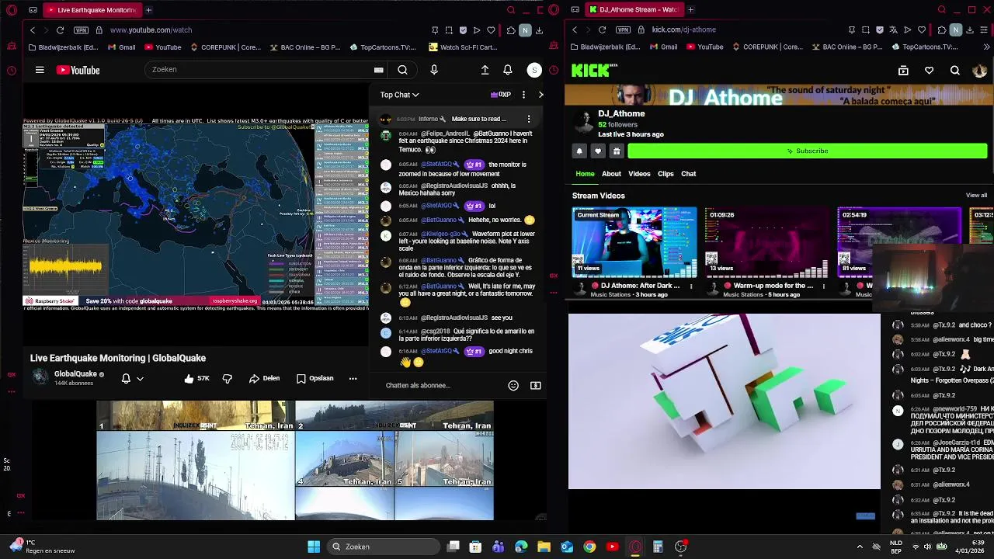Toggle DJ_Athome notifications bell
Screen dimensions: 994x559
click(x=579, y=151)
